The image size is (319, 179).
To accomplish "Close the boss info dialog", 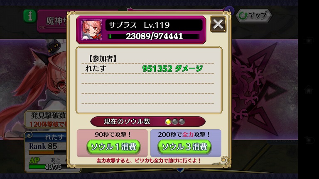I will pos(218,24).
